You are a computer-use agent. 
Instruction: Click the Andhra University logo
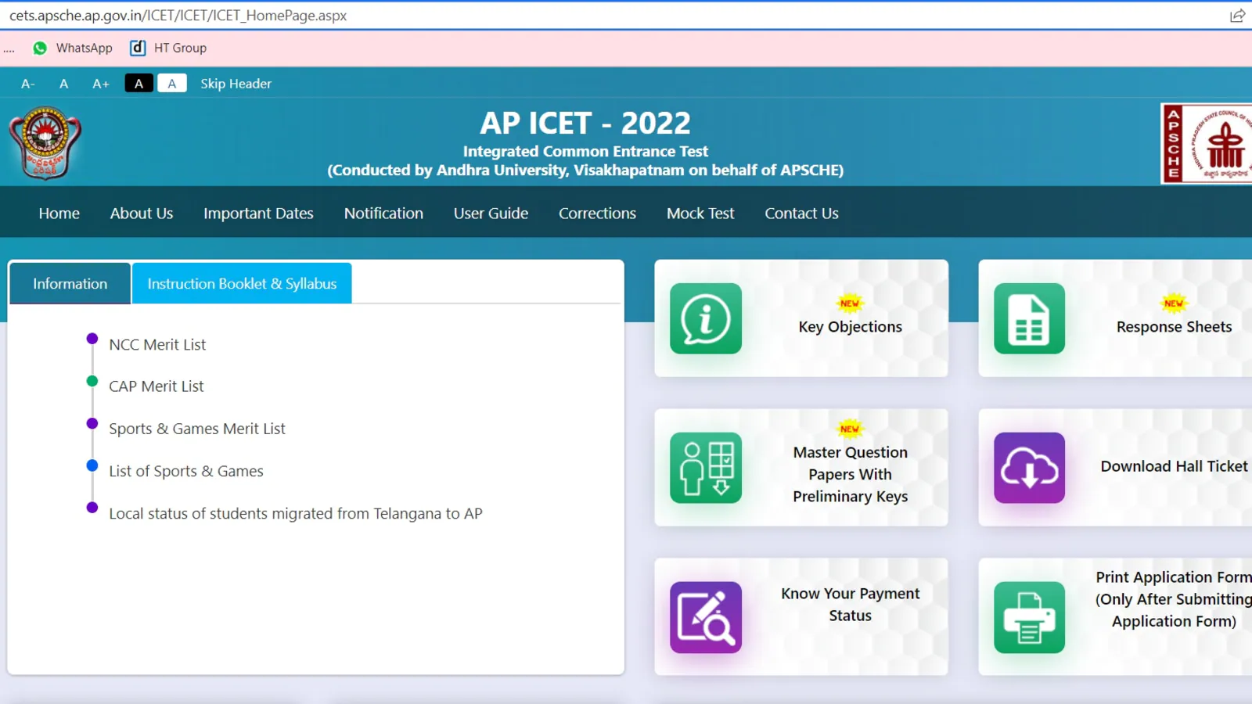[45, 143]
